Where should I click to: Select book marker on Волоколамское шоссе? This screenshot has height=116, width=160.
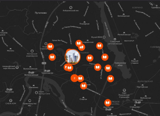pos(84,86)
